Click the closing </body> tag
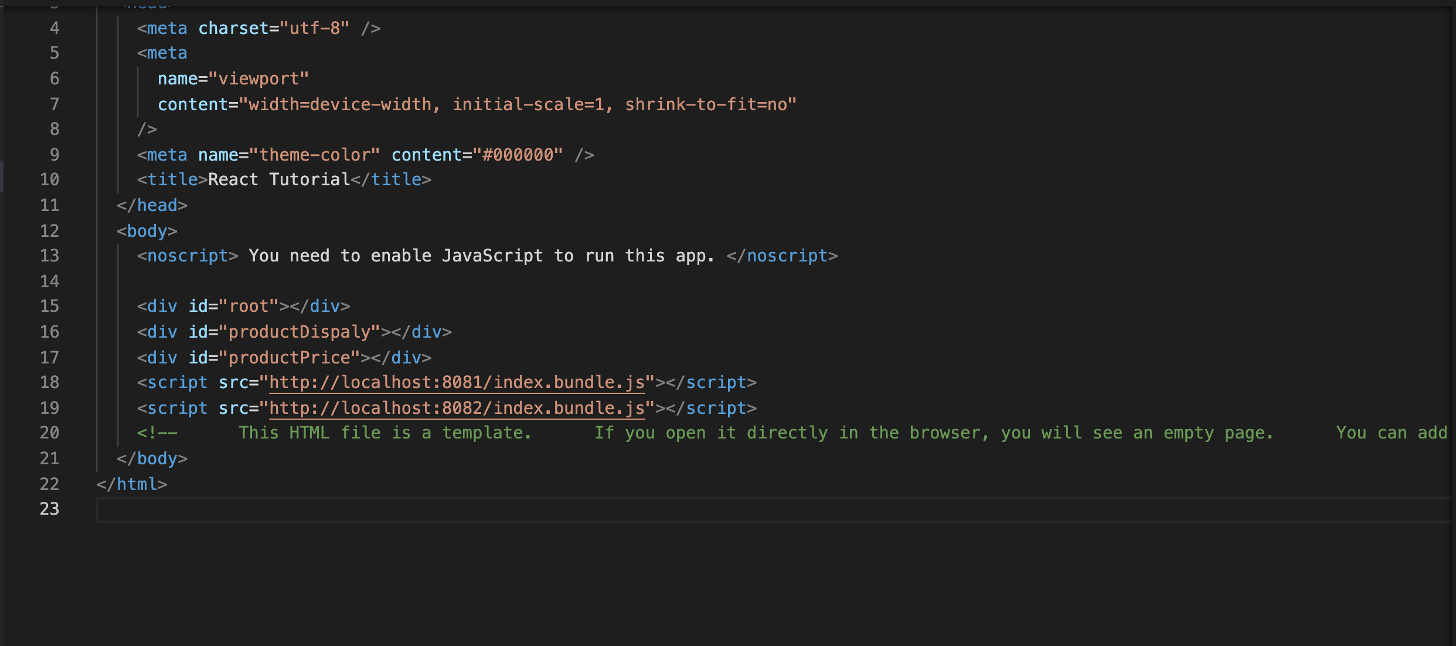Image resolution: width=1456 pixels, height=646 pixels. [152, 458]
